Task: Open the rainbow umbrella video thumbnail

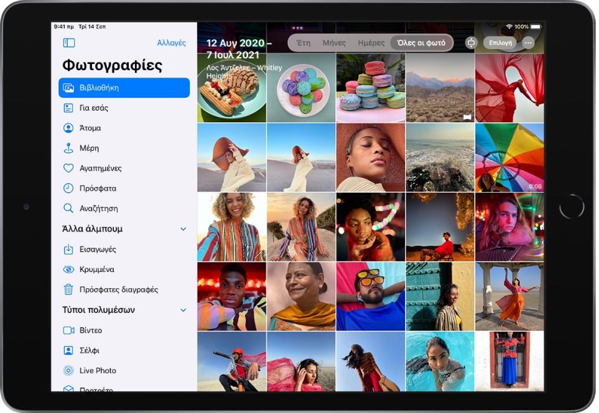Action: [509, 157]
